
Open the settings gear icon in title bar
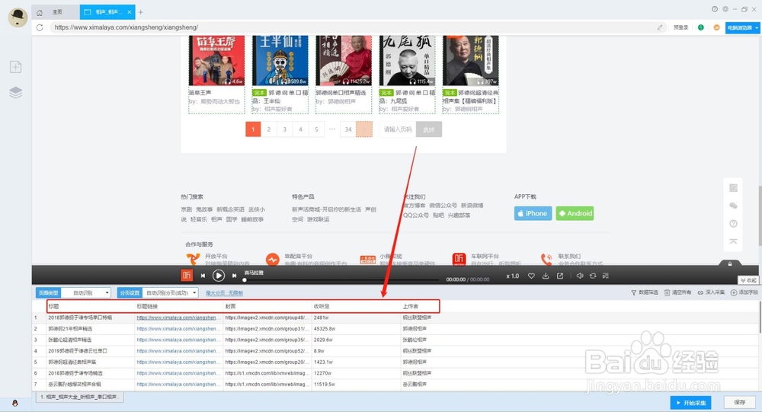tap(725, 9)
